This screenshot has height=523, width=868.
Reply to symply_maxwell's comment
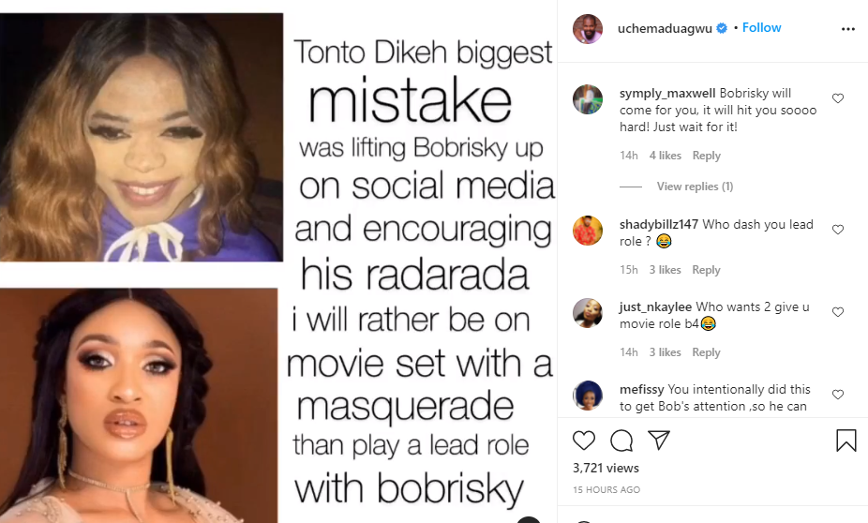click(707, 156)
